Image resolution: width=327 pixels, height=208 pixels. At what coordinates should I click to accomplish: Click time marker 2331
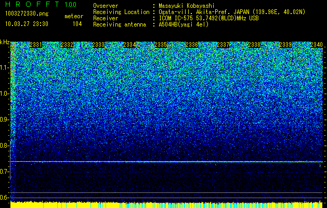(36, 45)
